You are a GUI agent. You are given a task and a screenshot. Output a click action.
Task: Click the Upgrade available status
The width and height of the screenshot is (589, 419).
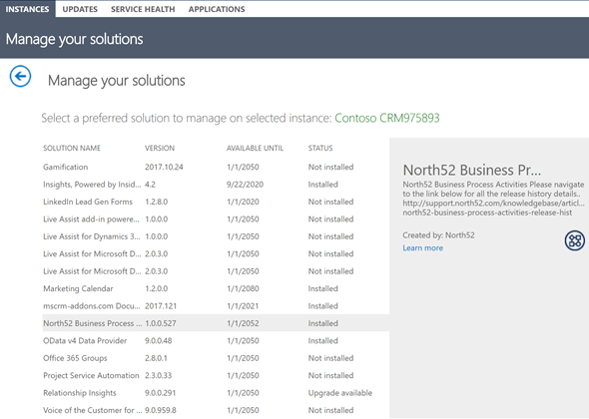tap(340, 393)
